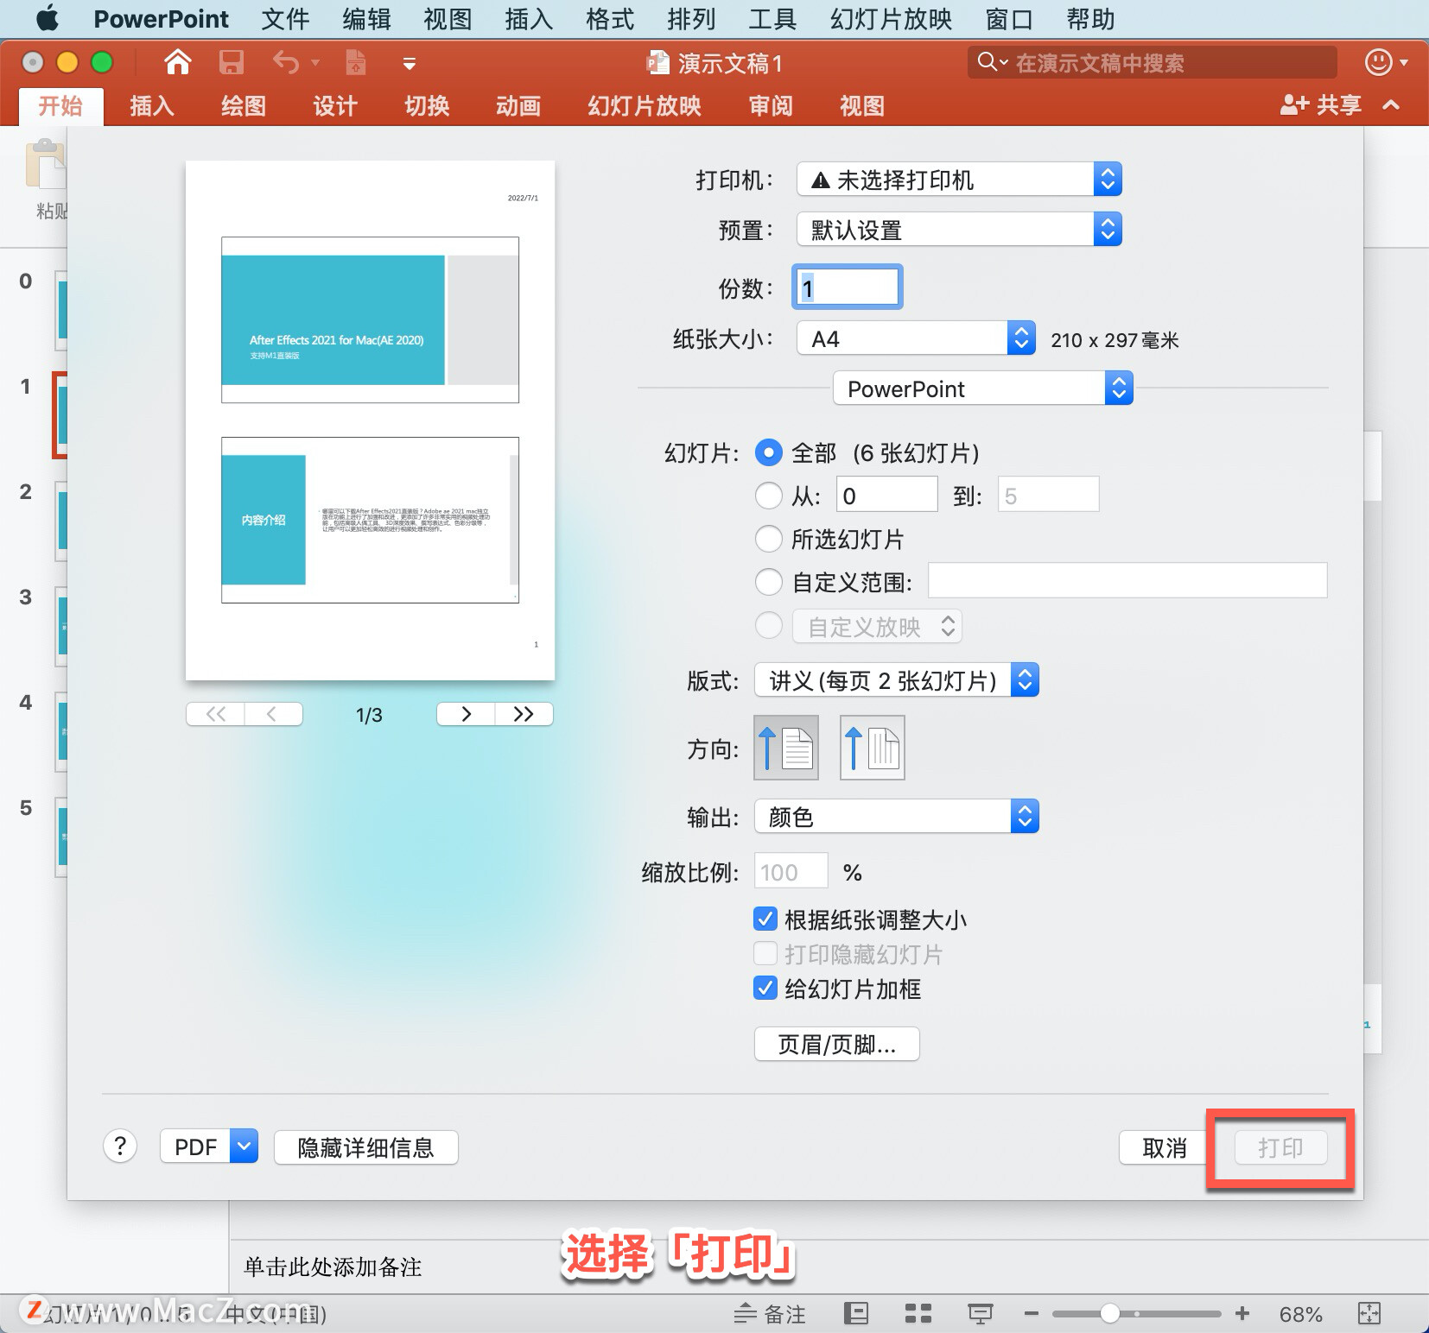Click the zoom in plus icon

(x=1242, y=1314)
